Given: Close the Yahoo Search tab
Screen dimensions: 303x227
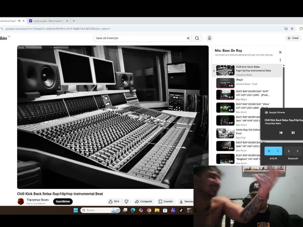Looking at the screenshot, I should [67, 21].
